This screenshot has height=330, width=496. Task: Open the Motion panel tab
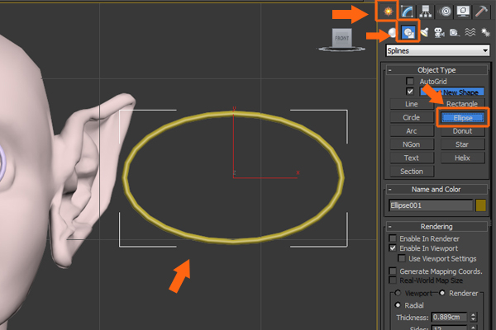(x=446, y=12)
